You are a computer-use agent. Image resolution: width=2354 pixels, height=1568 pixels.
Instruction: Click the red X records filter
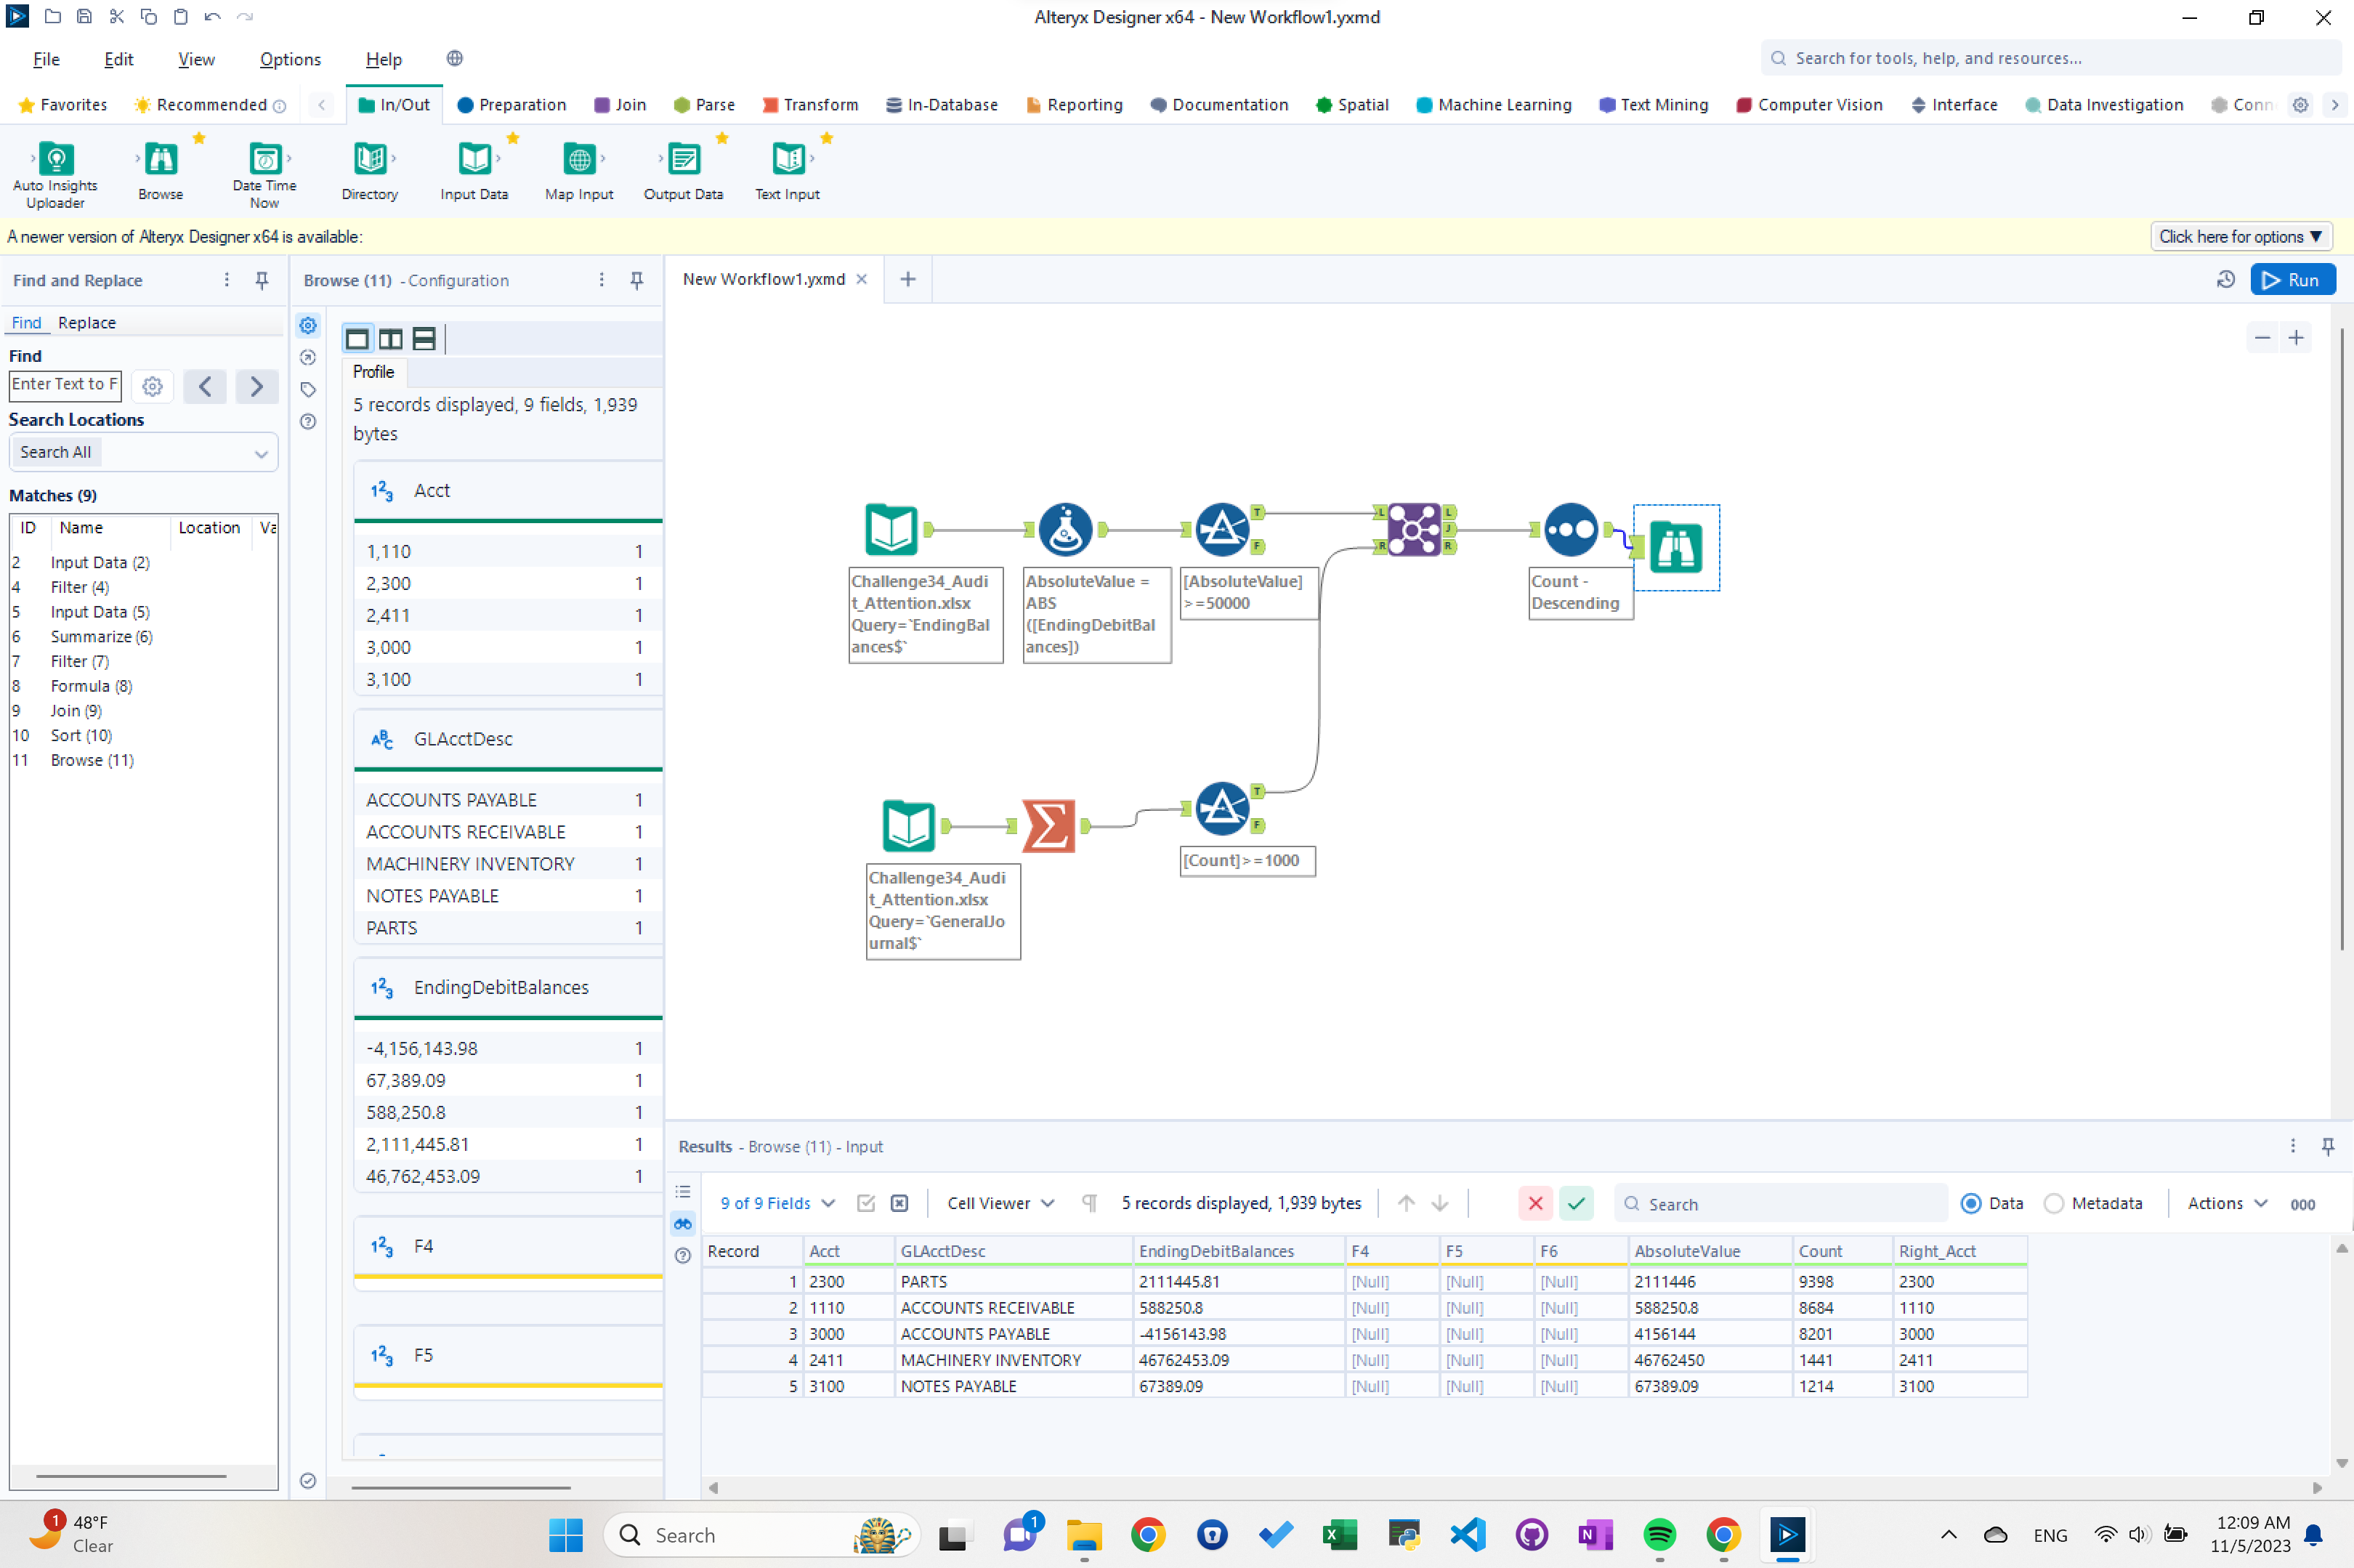pos(1535,1203)
